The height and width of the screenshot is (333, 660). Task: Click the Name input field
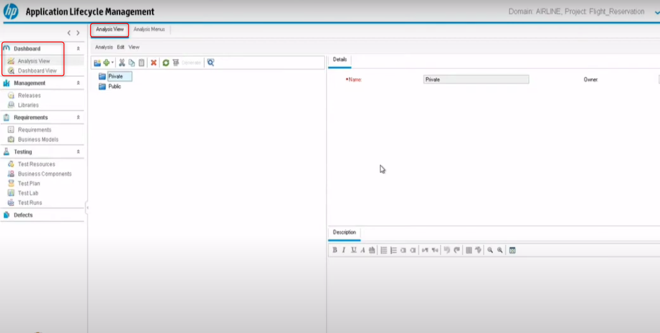[x=476, y=80]
